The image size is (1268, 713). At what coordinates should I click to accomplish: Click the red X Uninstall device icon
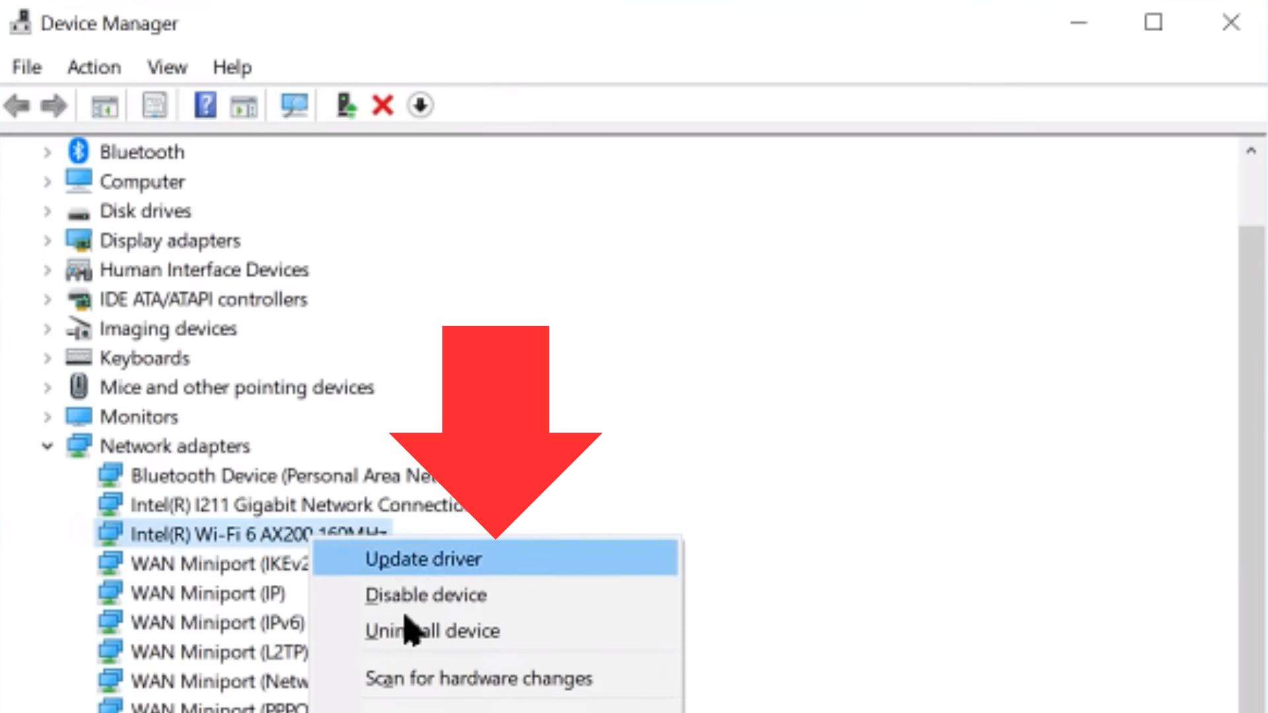[x=383, y=106]
